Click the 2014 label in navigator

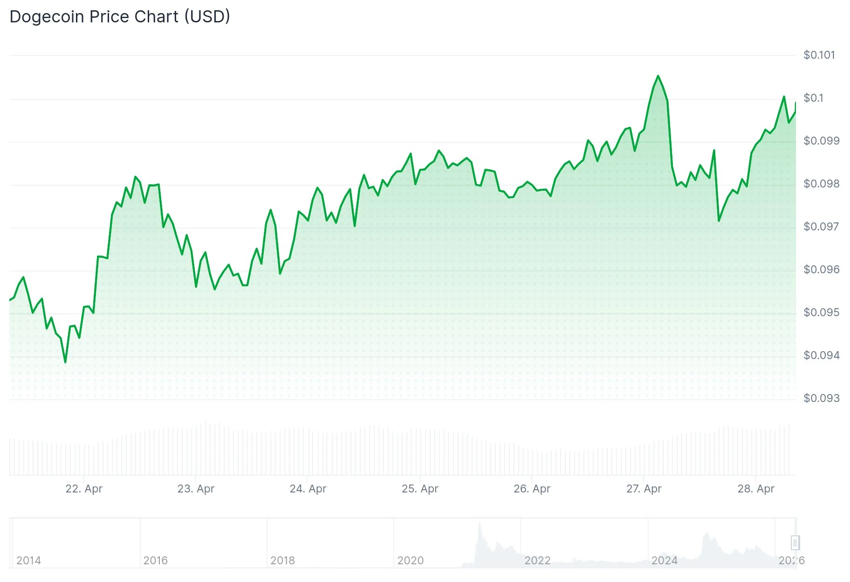(x=28, y=560)
